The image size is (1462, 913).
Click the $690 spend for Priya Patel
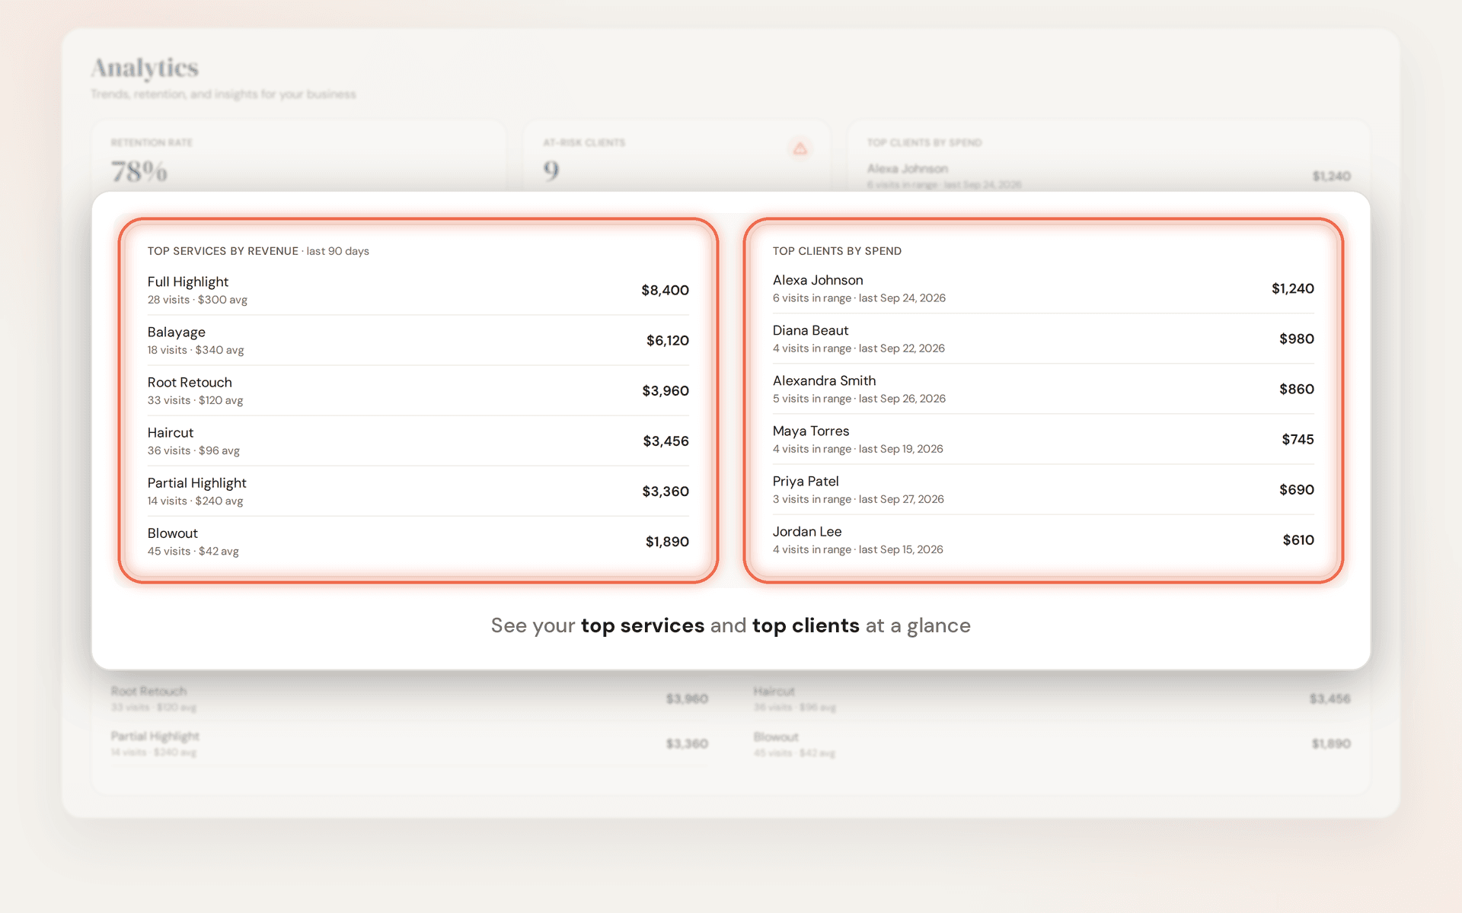pyautogui.click(x=1296, y=489)
